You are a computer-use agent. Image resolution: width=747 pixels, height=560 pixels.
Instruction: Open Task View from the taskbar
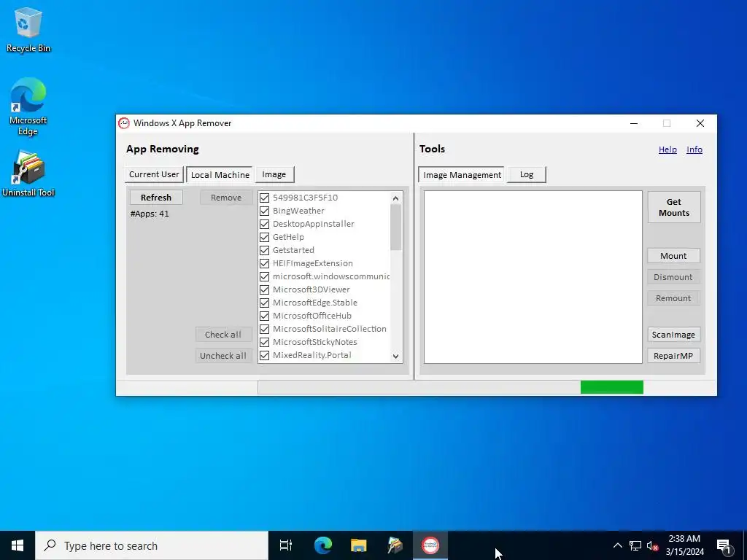click(286, 545)
